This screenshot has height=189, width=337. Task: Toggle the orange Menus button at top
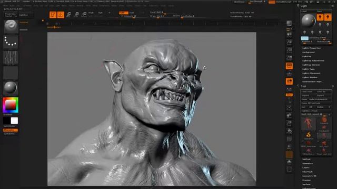pos(272,2)
